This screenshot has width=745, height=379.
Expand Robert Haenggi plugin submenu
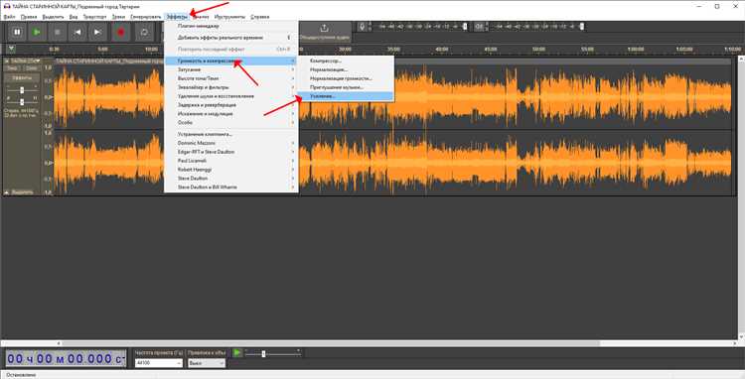click(x=231, y=170)
